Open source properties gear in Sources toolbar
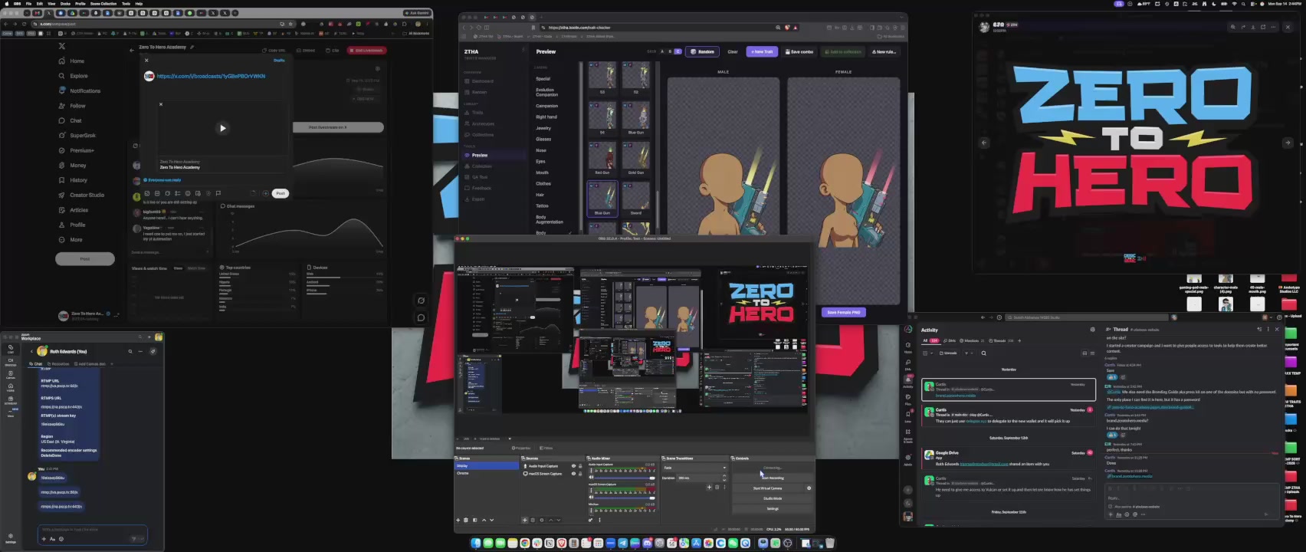1306x552 pixels. click(x=542, y=520)
